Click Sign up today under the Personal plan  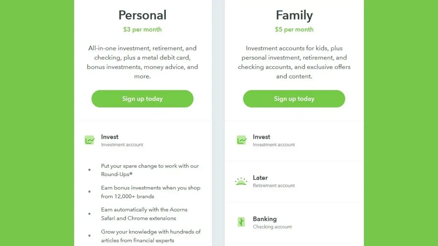click(142, 98)
